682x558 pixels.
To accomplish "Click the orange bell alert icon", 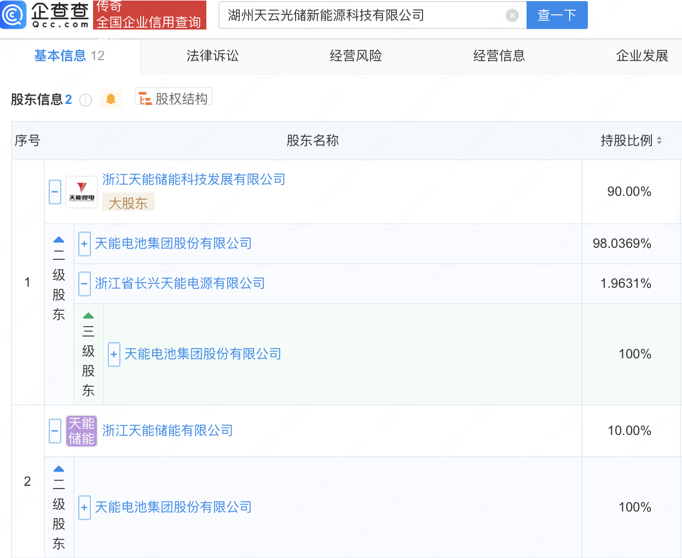I will (111, 99).
